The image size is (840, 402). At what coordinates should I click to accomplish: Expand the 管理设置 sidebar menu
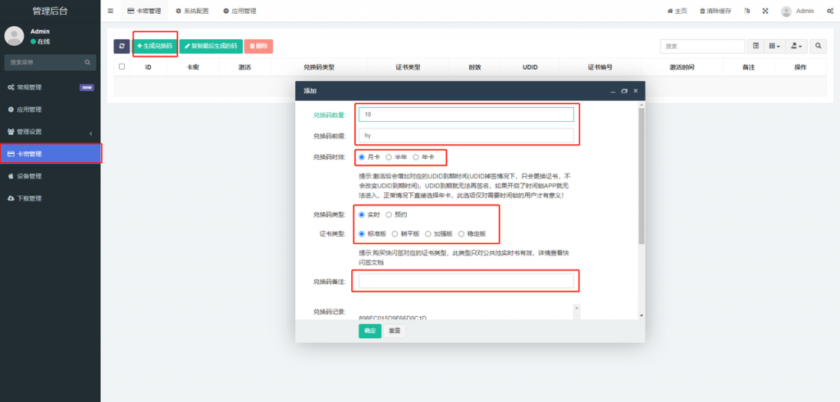(x=49, y=131)
